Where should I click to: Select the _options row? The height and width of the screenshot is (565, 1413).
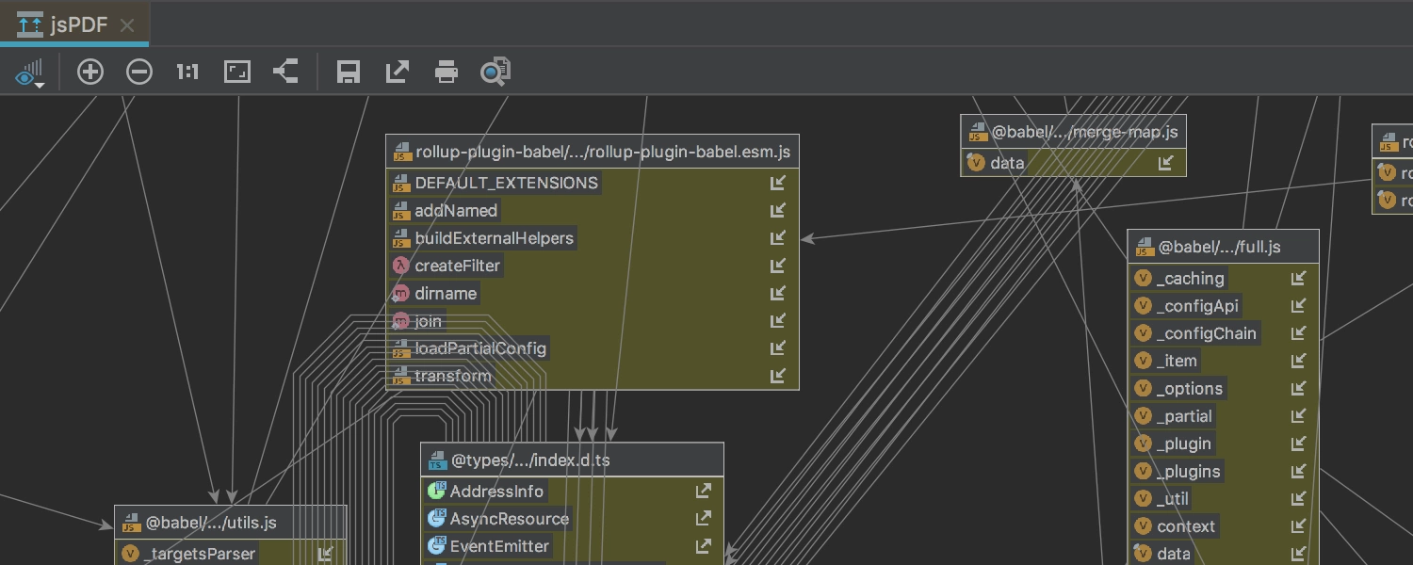click(1224, 389)
